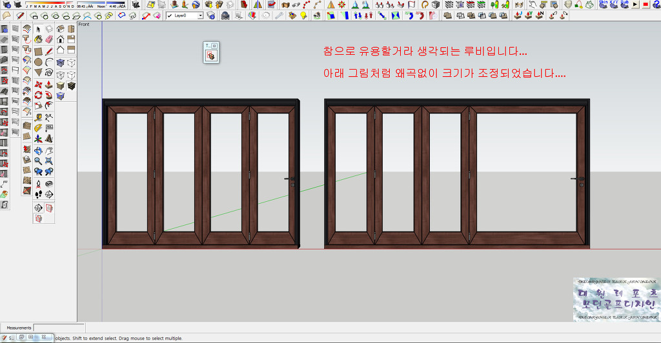661x343 pixels.
Task: Toggle the Layer0 checkmark
Action: 170,15
